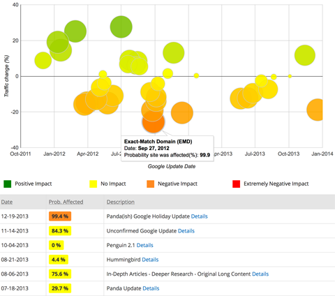The image size is (335, 296).
Task: Select the 0 % probability badge
Action: coord(57,245)
